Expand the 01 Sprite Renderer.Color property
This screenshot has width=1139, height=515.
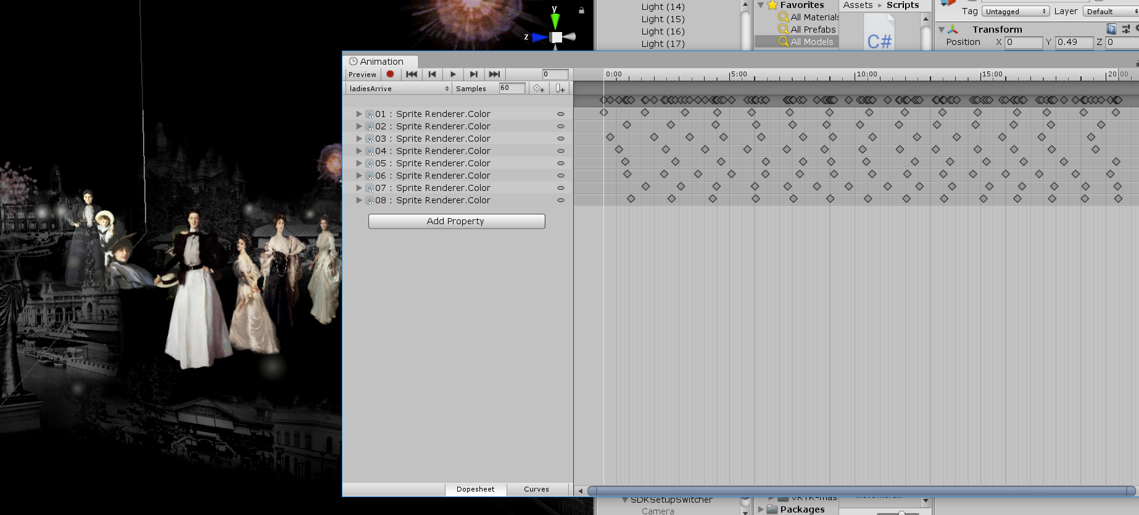pyautogui.click(x=358, y=114)
